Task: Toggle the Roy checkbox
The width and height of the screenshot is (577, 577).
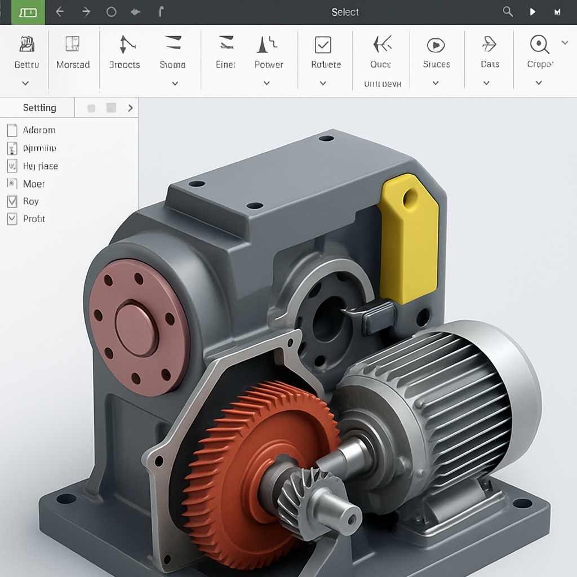Action: 12,201
